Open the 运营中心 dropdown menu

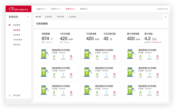click(70, 9)
